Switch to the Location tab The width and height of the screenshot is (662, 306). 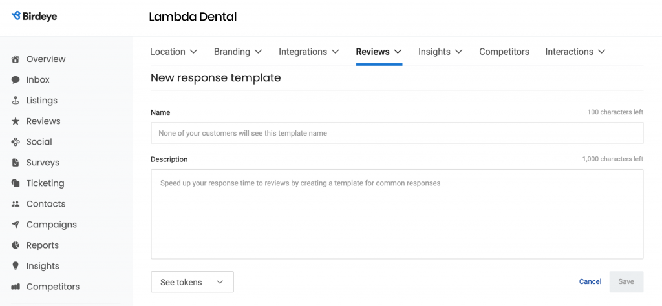pos(167,52)
